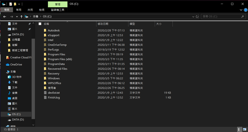This screenshot has width=248, height=132.
Task: Select 下載 in navigation pane
Action: [x=13, y=82]
